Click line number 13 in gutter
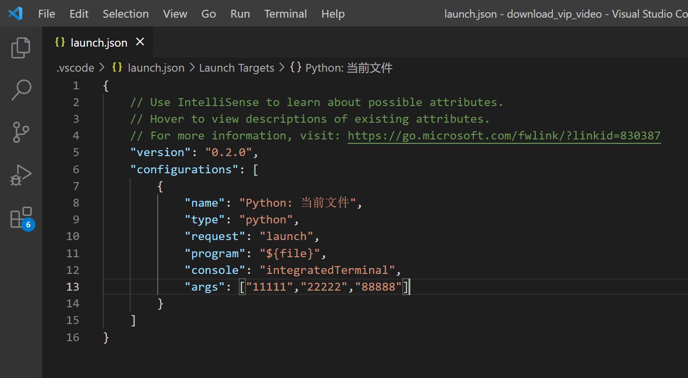The image size is (688, 378). pyautogui.click(x=73, y=287)
